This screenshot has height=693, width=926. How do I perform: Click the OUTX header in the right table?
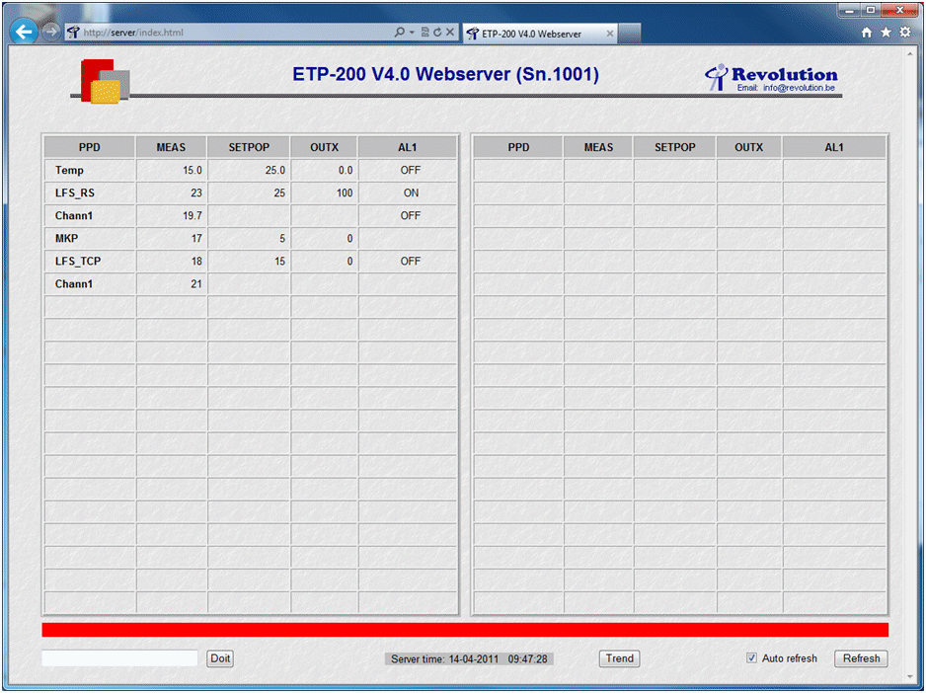click(749, 147)
